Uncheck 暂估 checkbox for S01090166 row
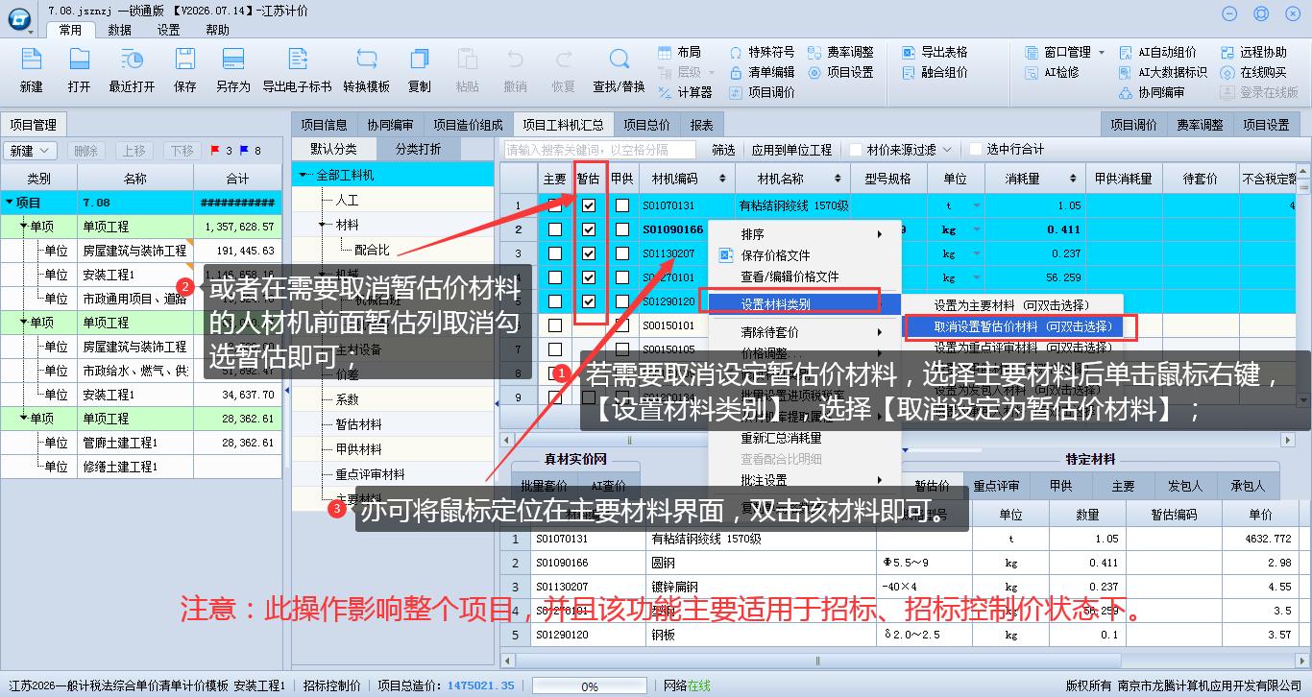This screenshot has height=697, width=1312. [589, 229]
